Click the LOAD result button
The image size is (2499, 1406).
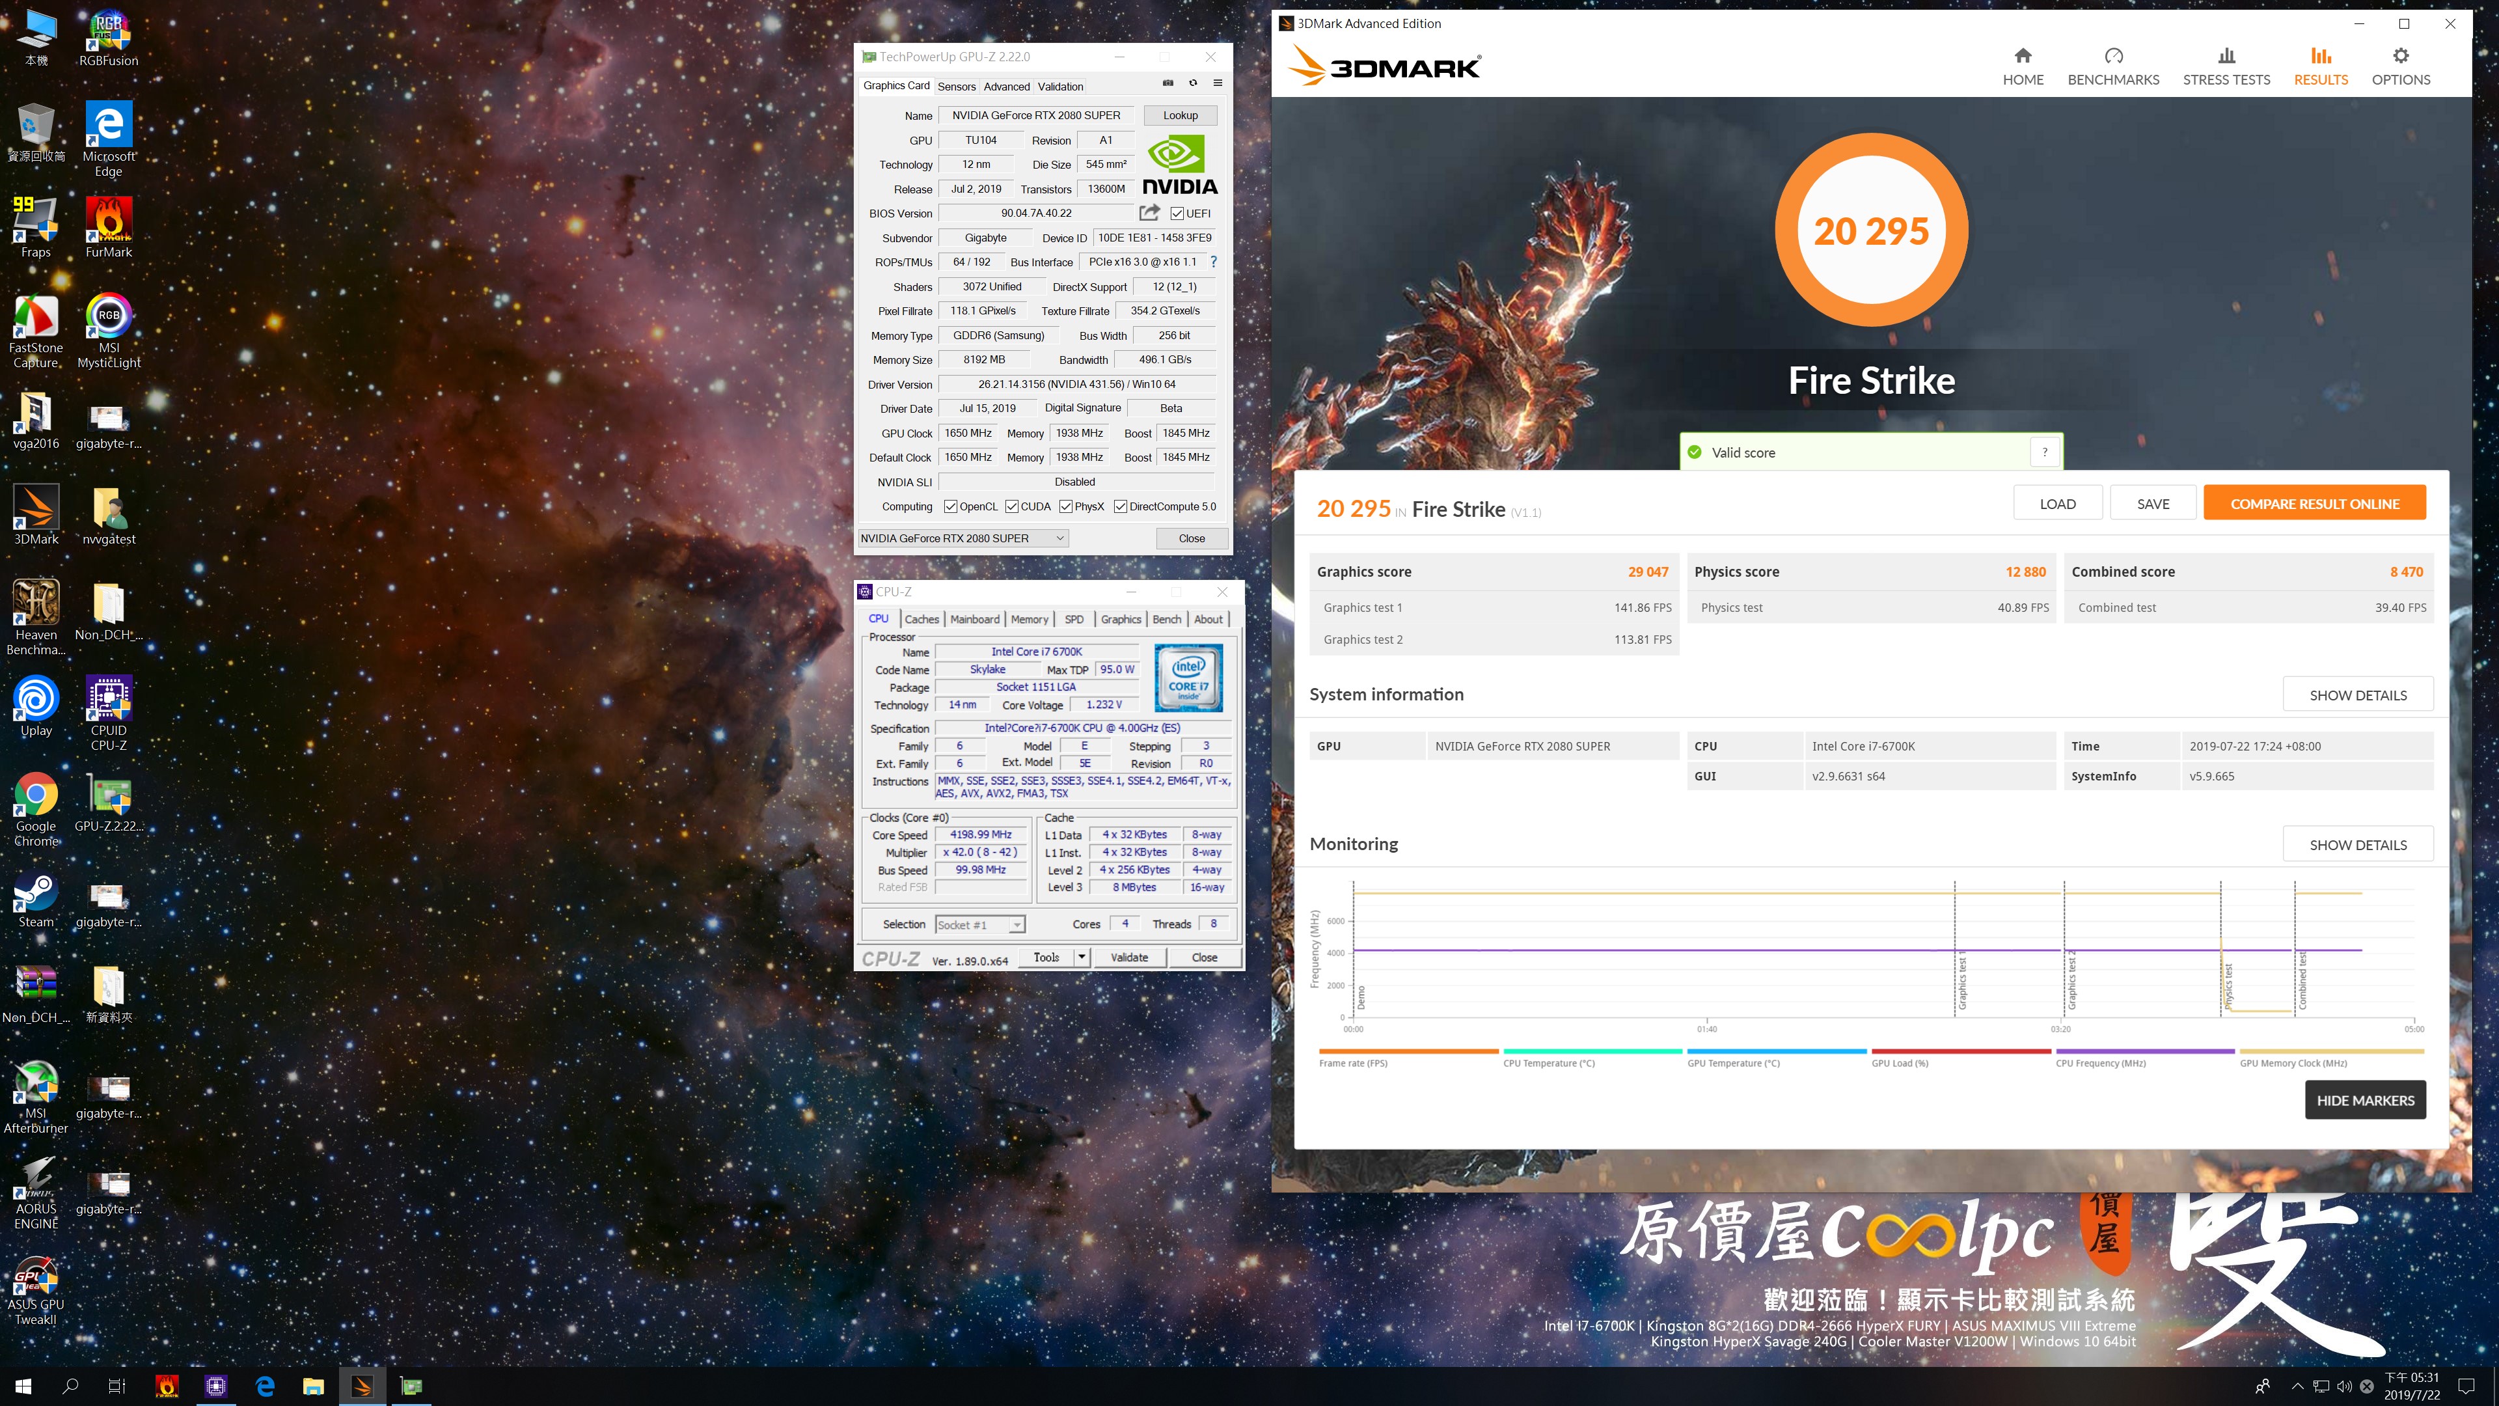[2058, 504]
